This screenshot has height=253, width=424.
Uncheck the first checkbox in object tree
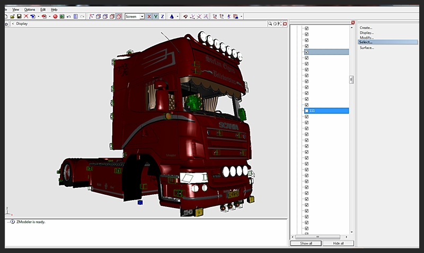coord(307,28)
